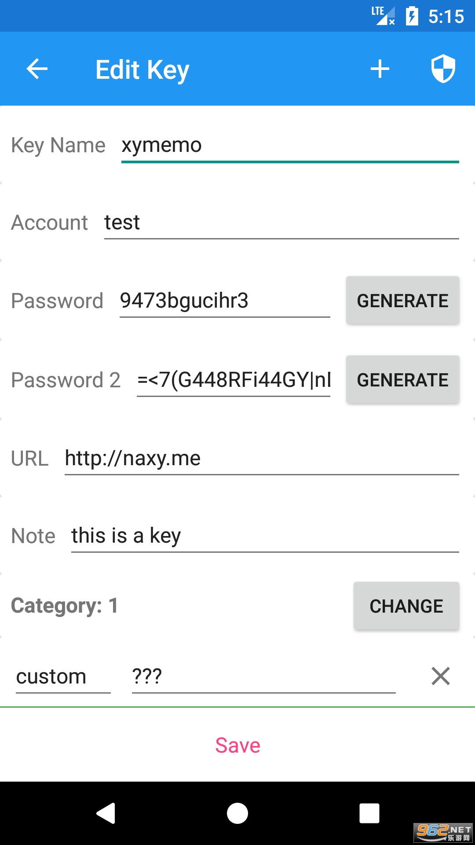Screen dimensions: 475x845
Task: Tap the plus icon to add field
Action: pos(380,69)
